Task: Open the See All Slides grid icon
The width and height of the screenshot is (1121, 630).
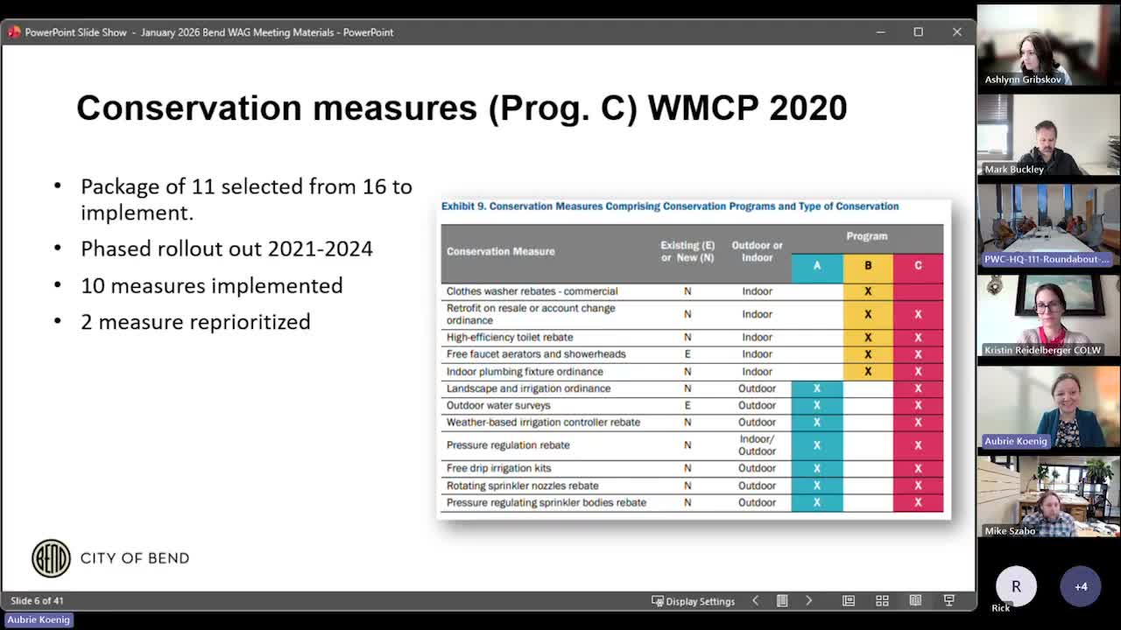Action: [882, 600]
